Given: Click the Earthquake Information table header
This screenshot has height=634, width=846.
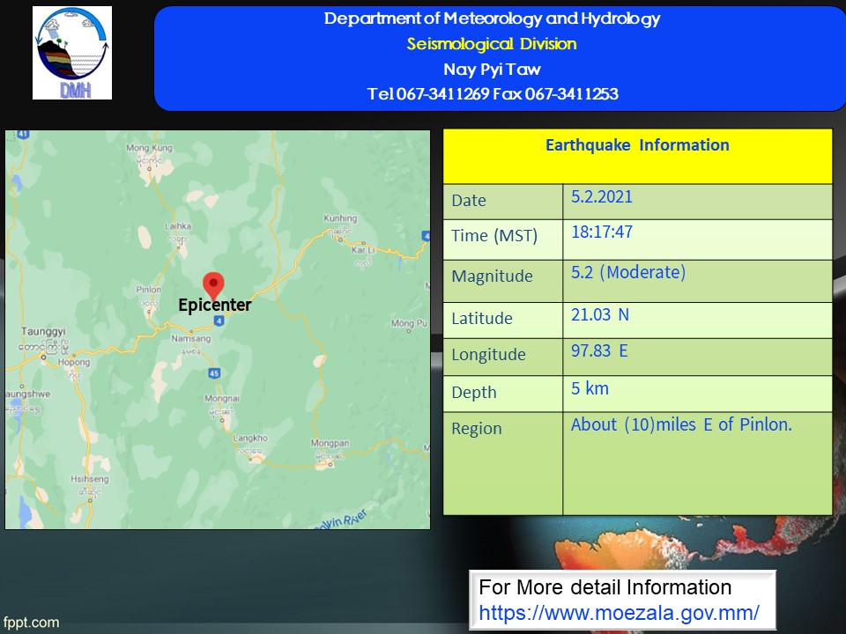Looking at the screenshot, I should (637, 145).
